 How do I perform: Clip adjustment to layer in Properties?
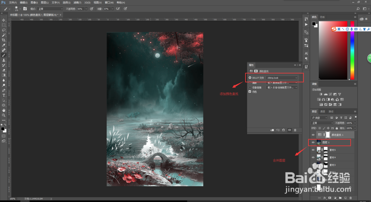[x=272, y=130]
